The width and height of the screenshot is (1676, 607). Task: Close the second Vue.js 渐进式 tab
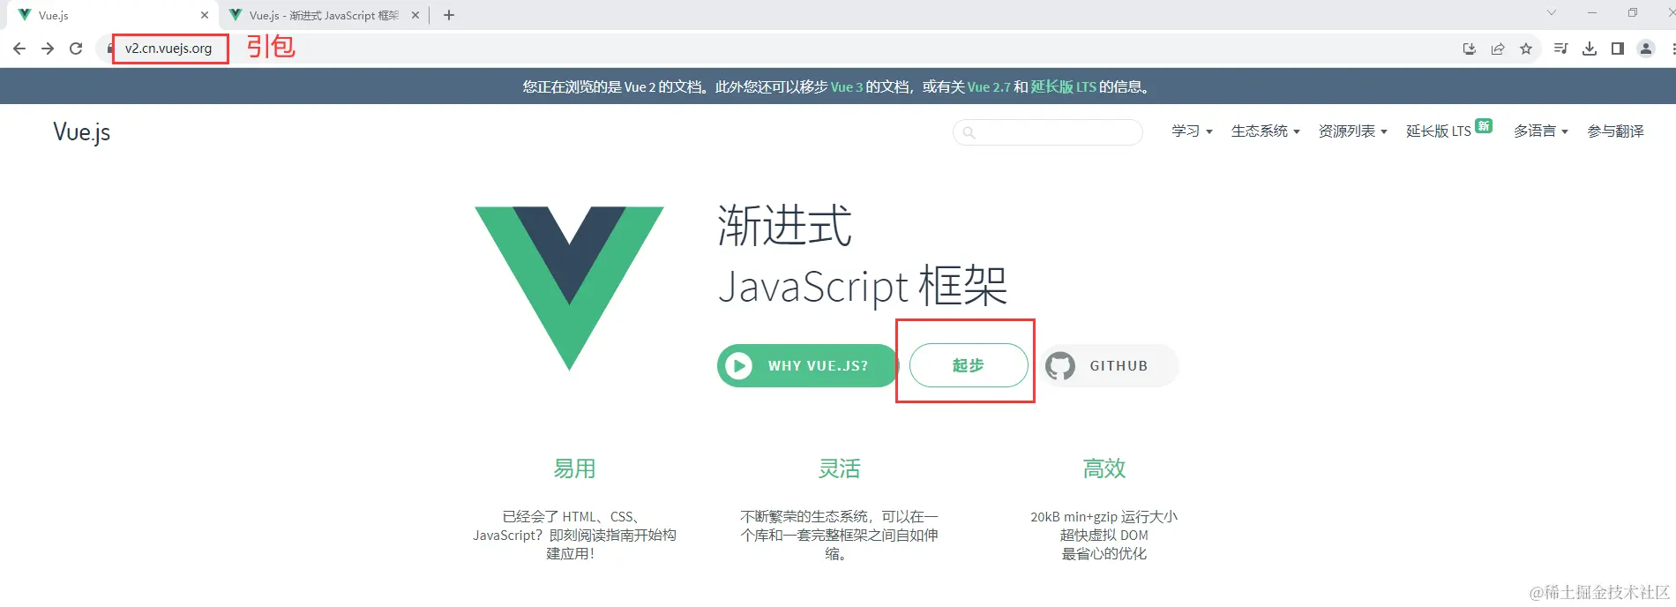coord(415,15)
